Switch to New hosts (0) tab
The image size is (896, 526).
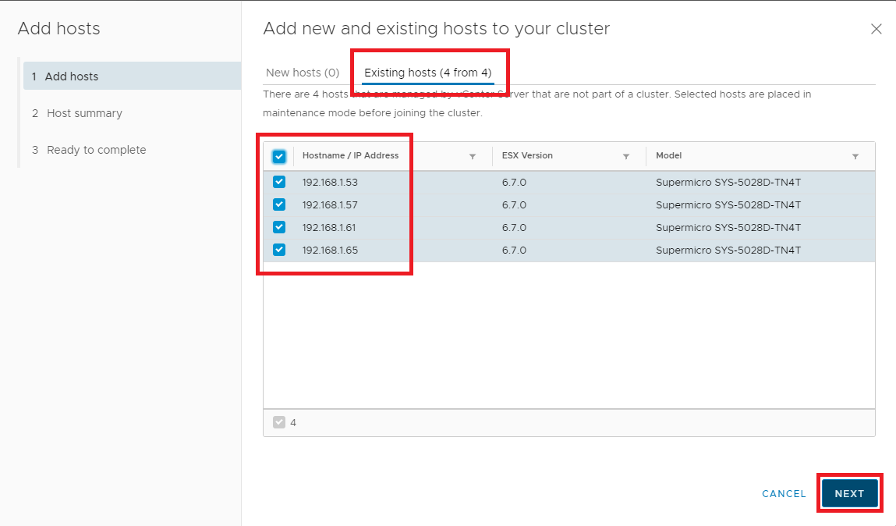pyautogui.click(x=303, y=73)
